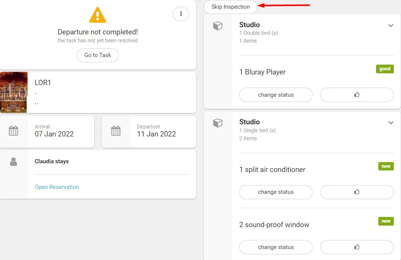Click Skip Inspection button
Image resolution: width=401 pixels, height=260 pixels.
pyautogui.click(x=231, y=7)
